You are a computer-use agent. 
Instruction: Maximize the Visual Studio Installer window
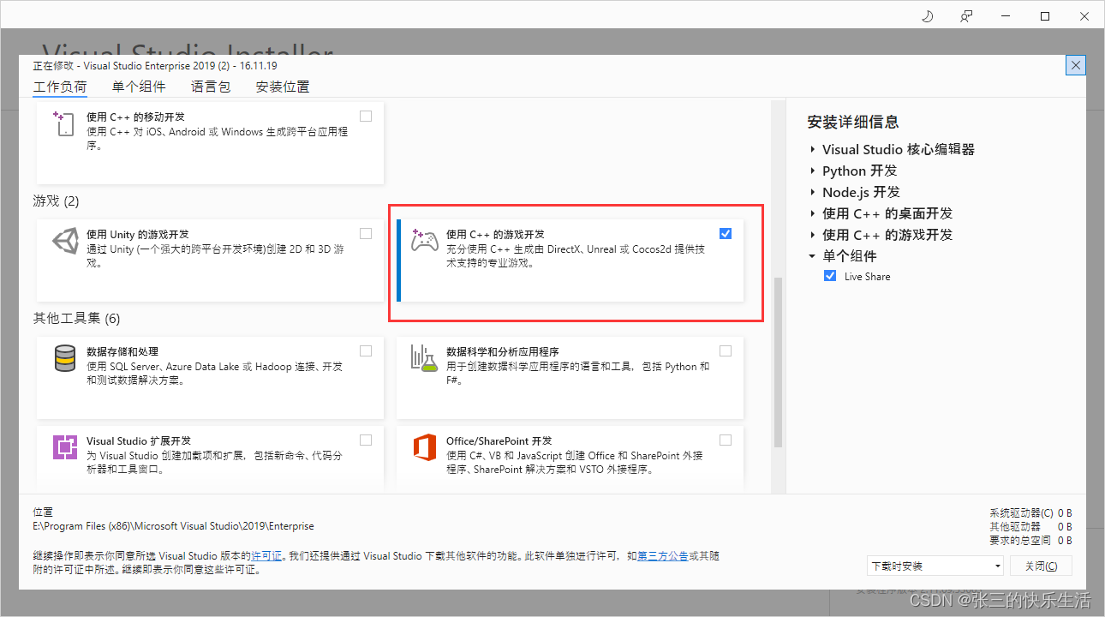(x=1045, y=15)
